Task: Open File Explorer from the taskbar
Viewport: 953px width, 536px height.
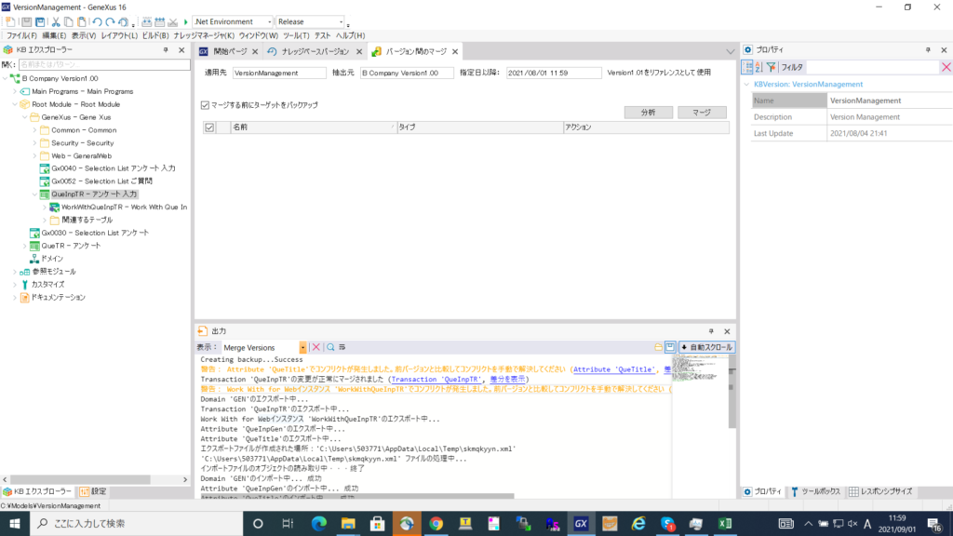Action: tap(348, 523)
